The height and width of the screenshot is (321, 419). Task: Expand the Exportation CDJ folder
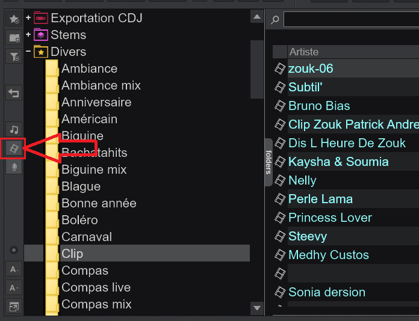(28, 18)
